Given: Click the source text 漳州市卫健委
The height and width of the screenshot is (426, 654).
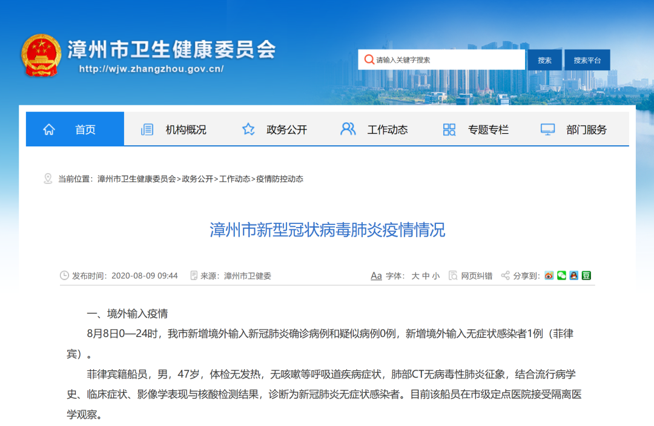Looking at the screenshot, I should click(248, 276).
